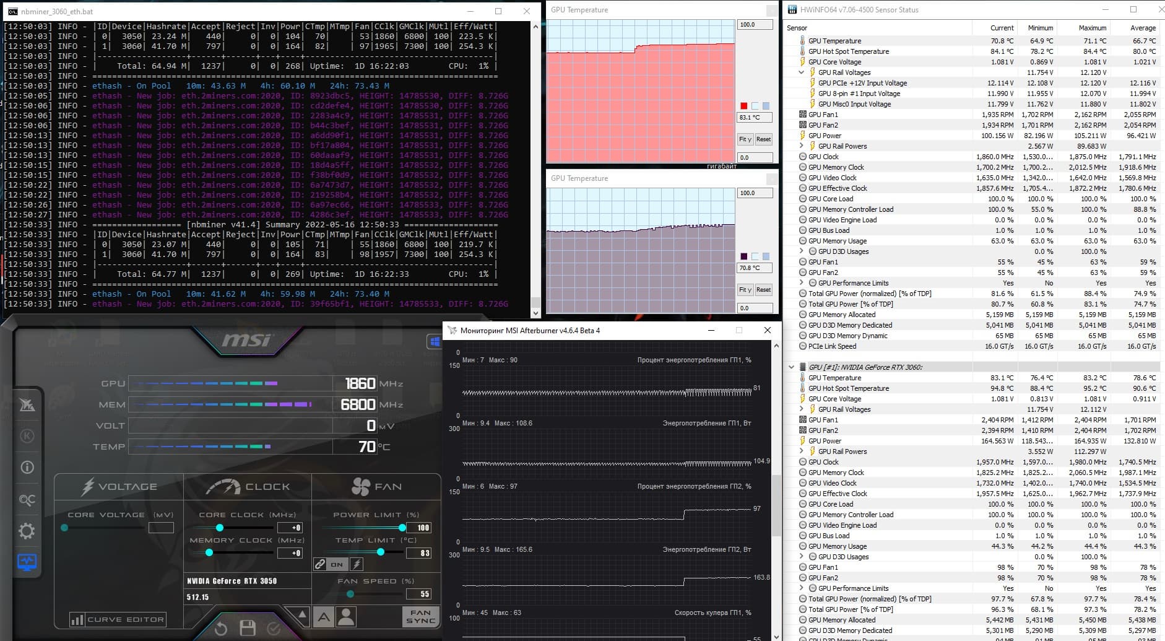This screenshot has width=1165, height=641.
Task: Click the hardware monitor icon in sidebar
Action: click(x=27, y=562)
